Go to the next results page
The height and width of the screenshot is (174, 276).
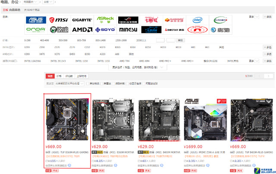[268, 76]
